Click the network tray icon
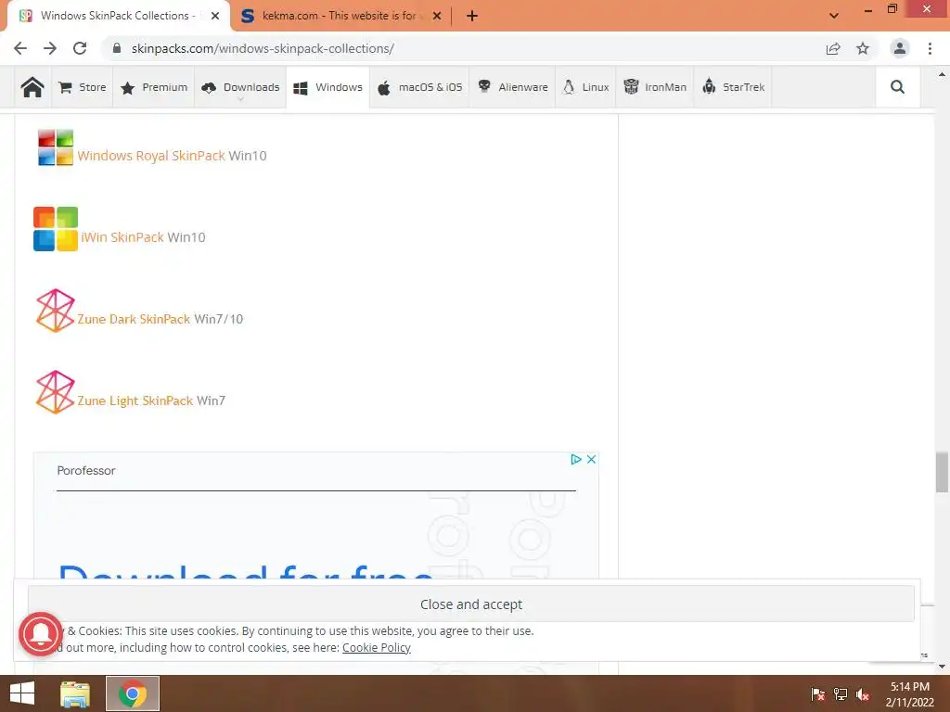Image resolution: width=950 pixels, height=712 pixels. pos(841,694)
